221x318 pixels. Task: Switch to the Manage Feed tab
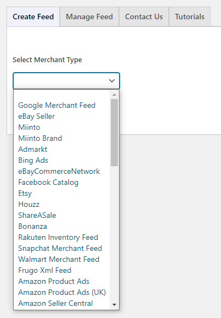click(x=89, y=17)
